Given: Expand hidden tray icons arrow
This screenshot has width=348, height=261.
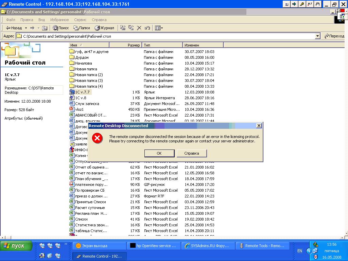Looking at the screenshot, I should (309, 251).
